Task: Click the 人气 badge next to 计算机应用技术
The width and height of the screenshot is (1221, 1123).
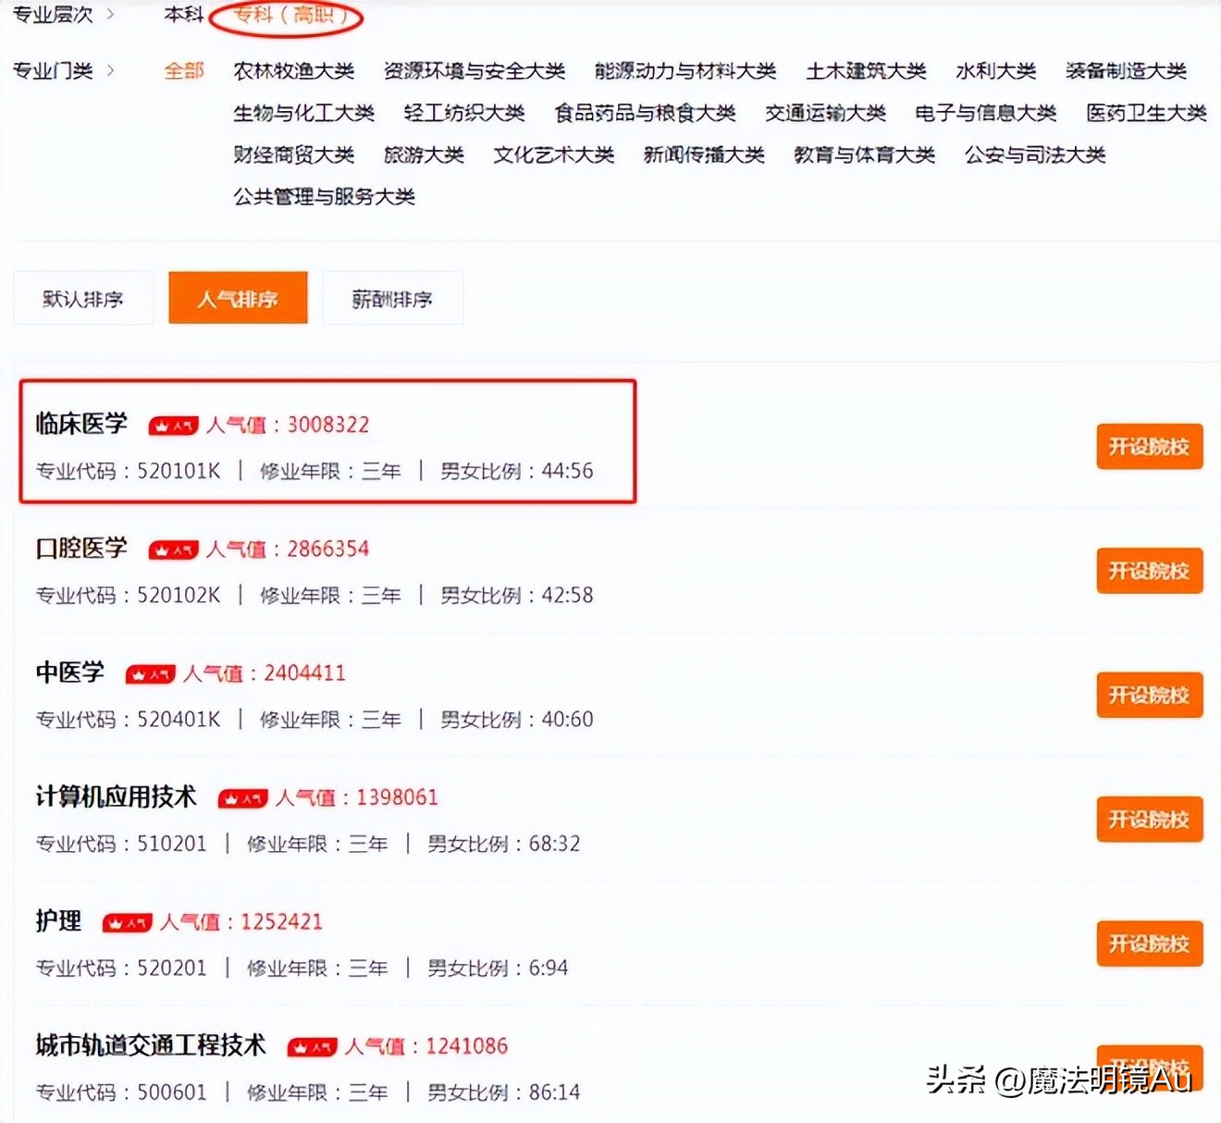Action: (x=243, y=797)
